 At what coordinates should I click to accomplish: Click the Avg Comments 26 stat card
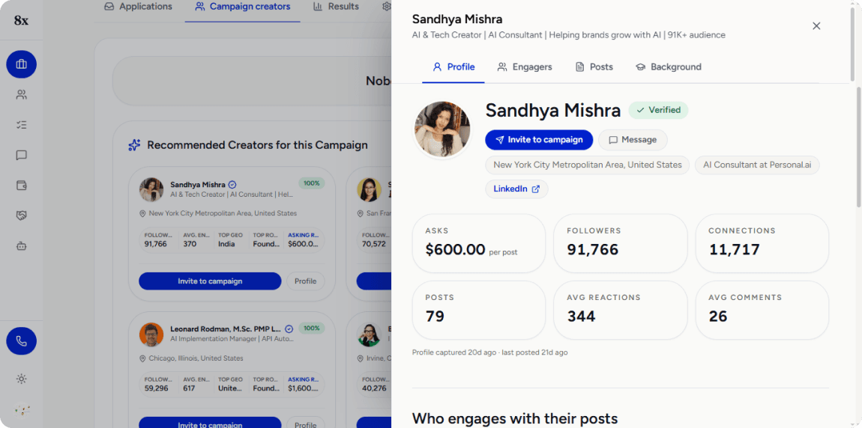[762, 310]
